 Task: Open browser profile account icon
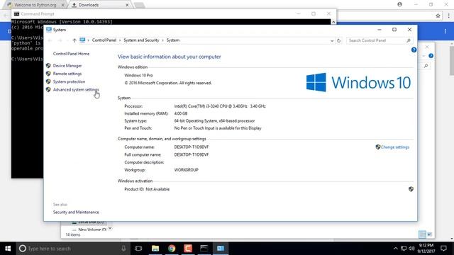399,4
